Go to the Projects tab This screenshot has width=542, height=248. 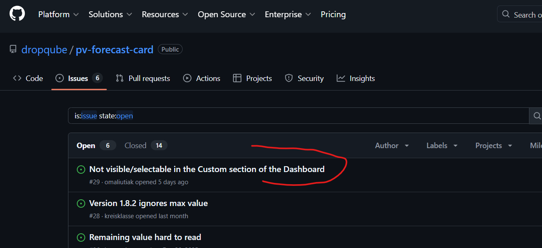[x=252, y=78]
